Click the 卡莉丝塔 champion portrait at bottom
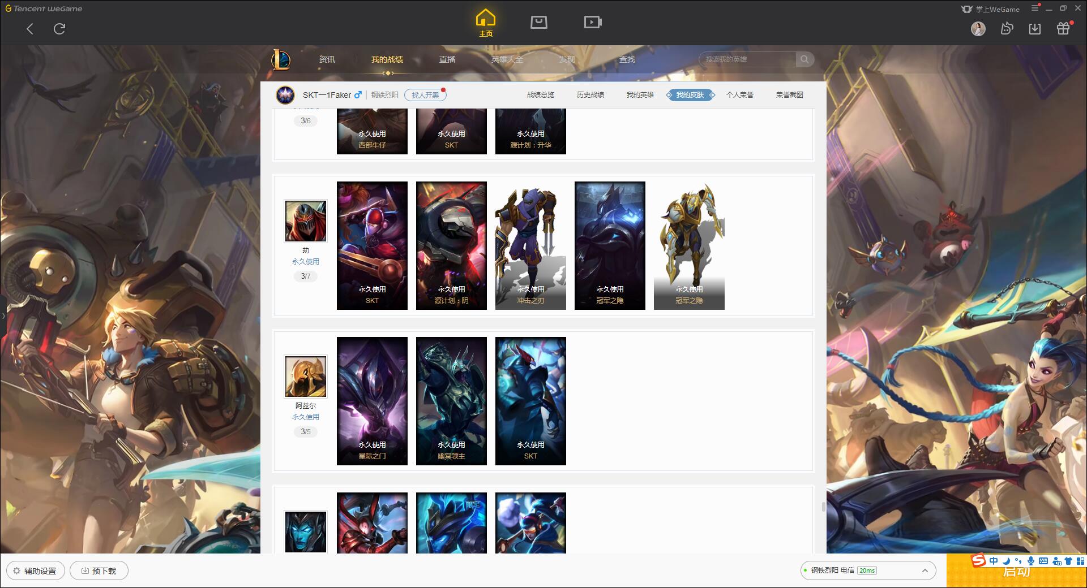Viewport: 1087px width, 588px height. tap(306, 532)
